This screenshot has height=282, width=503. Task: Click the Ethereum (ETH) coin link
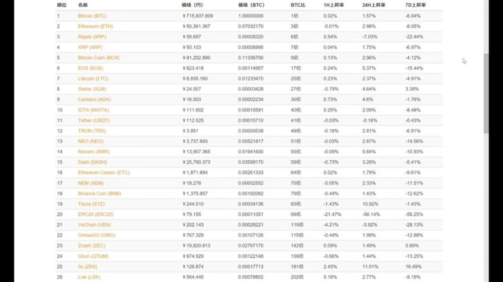95,26
